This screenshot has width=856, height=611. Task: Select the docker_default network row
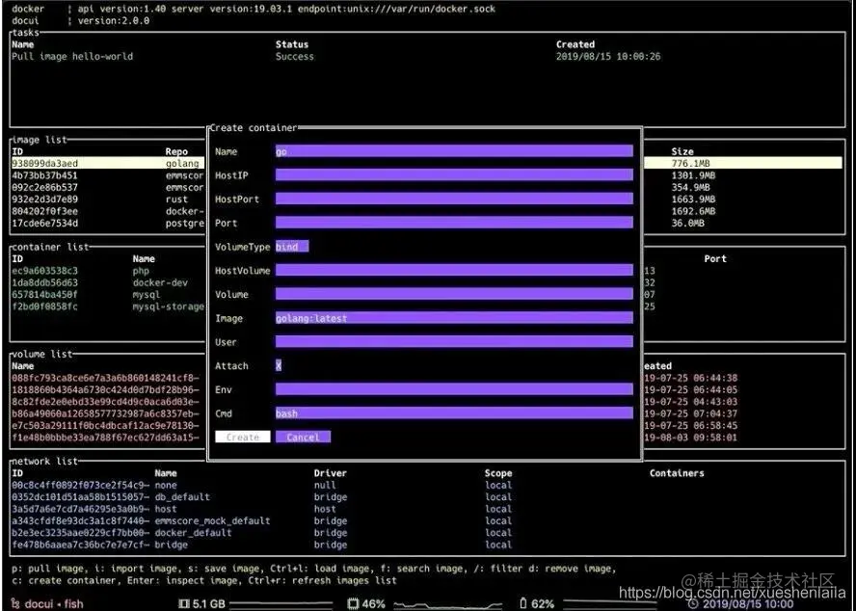click(428, 533)
